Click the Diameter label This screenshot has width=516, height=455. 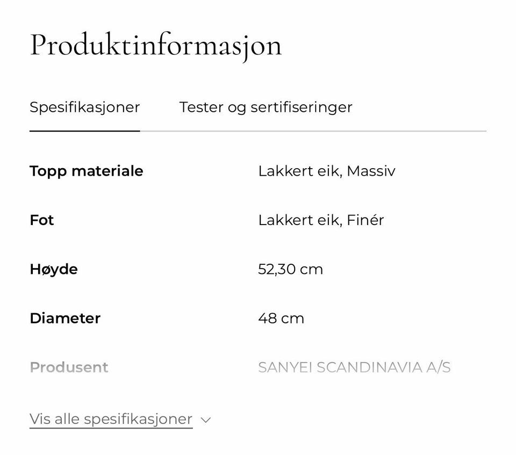(65, 318)
